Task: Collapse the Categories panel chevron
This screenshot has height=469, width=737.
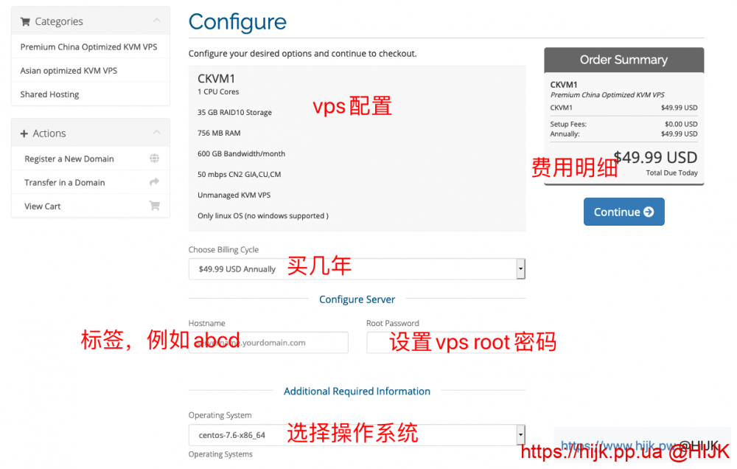Action: [x=156, y=20]
